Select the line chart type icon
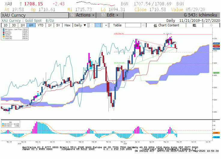Viewport: 221px width, 159px height. click(x=92, y=25)
